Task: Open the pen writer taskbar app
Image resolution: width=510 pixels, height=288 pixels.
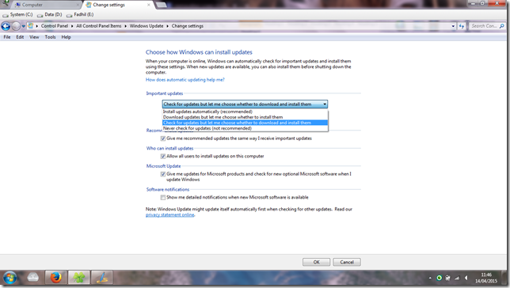Action: (x=102, y=278)
